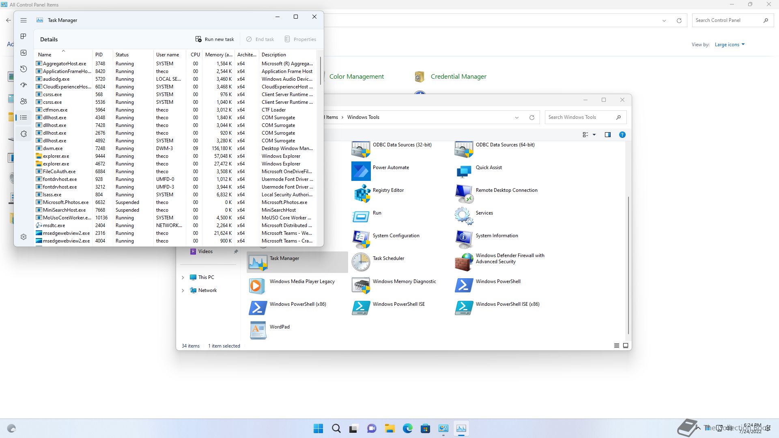
Task: Open Task Manager hamburger navigation menu
Action: click(24, 20)
